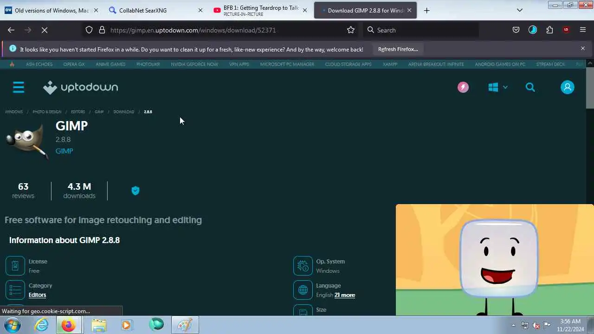Open Windows Explorer folder in taskbar
Image resolution: width=594 pixels, height=334 pixels.
pos(98,325)
